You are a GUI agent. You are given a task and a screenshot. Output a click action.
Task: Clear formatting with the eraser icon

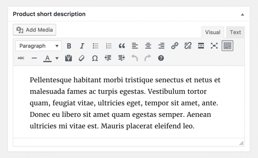(82, 58)
